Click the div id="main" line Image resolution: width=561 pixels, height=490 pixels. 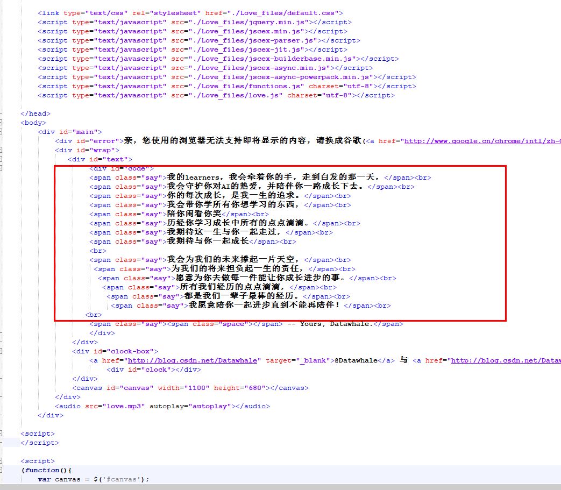tap(70, 132)
